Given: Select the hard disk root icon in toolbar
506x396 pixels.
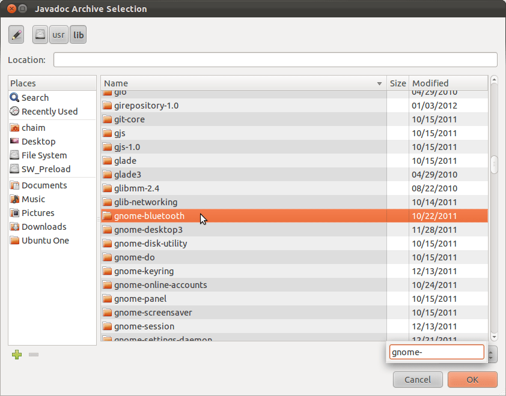Looking at the screenshot, I should [39, 34].
